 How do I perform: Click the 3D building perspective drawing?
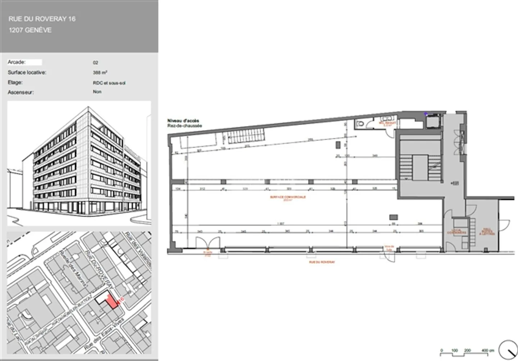point(79,163)
